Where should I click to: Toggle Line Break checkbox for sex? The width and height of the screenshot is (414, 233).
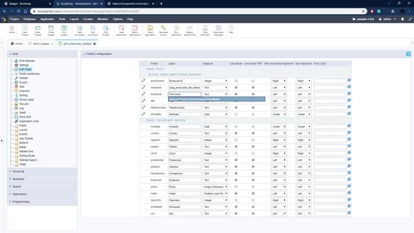pos(236,214)
